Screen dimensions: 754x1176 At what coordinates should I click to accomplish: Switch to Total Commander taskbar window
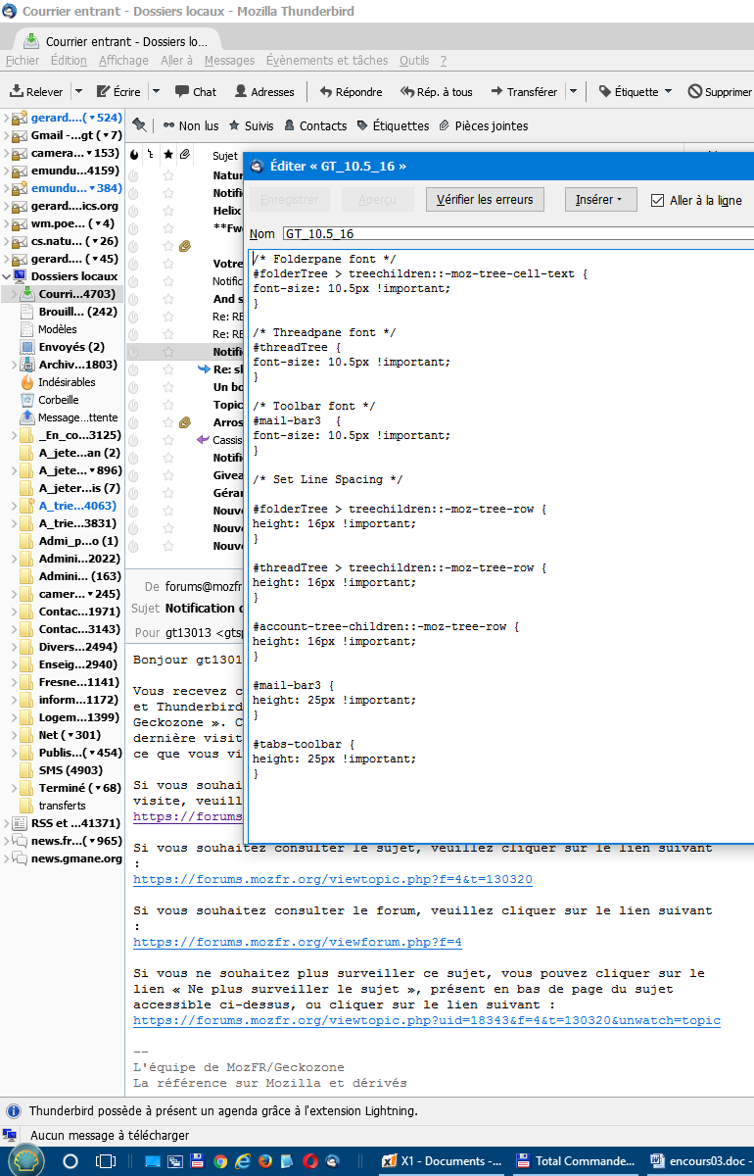pos(576,1161)
